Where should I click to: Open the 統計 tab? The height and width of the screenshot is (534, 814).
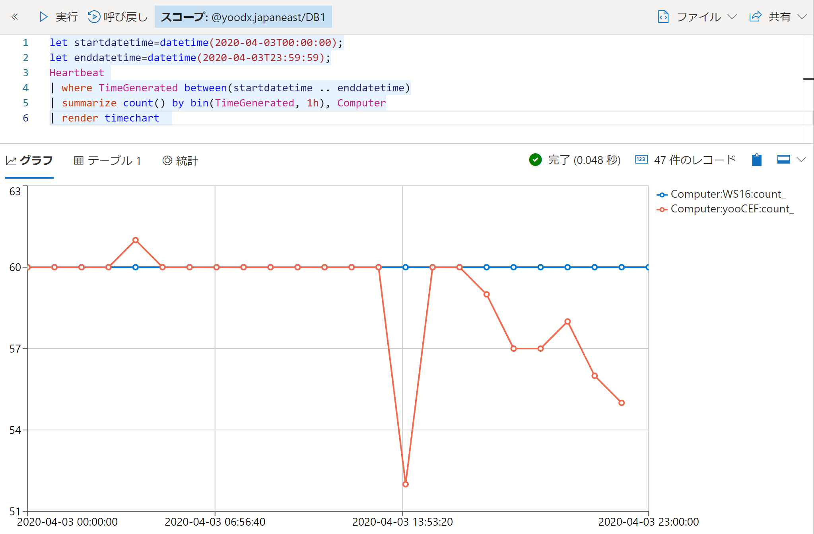pos(180,160)
